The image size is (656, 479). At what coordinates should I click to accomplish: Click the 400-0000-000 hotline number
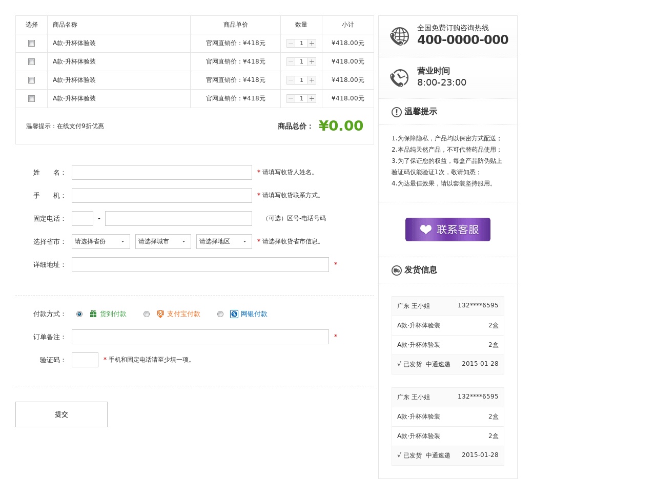463,40
